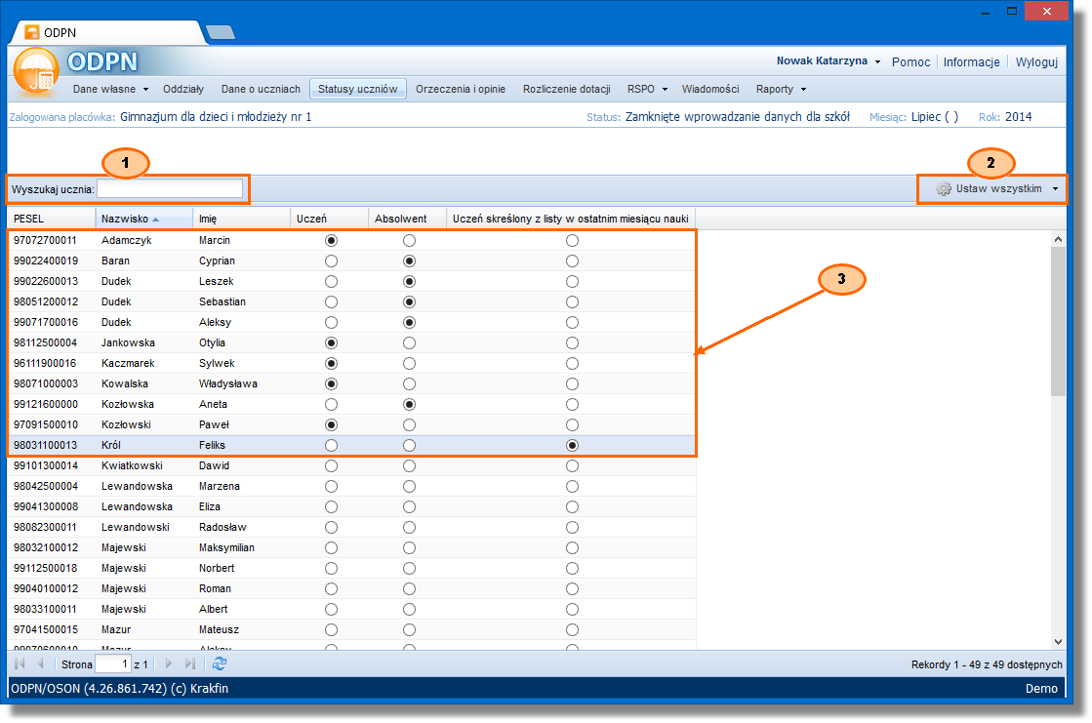1092x723 pixels.
Task: Click the first name Sebastian
Action: pyautogui.click(x=222, y=301)
